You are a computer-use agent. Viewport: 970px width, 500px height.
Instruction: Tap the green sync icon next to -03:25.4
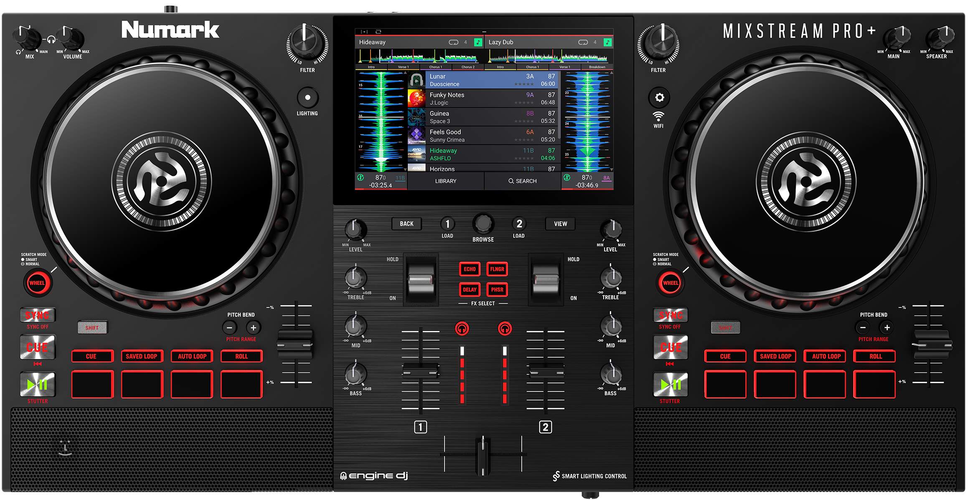(x=361, y=178)
